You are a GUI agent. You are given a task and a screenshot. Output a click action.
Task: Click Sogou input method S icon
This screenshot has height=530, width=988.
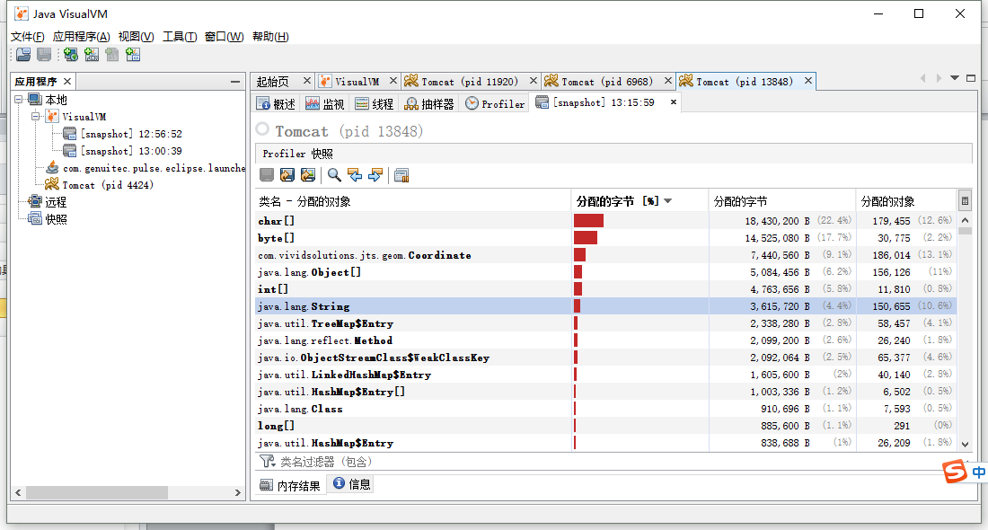coord(955,472)
